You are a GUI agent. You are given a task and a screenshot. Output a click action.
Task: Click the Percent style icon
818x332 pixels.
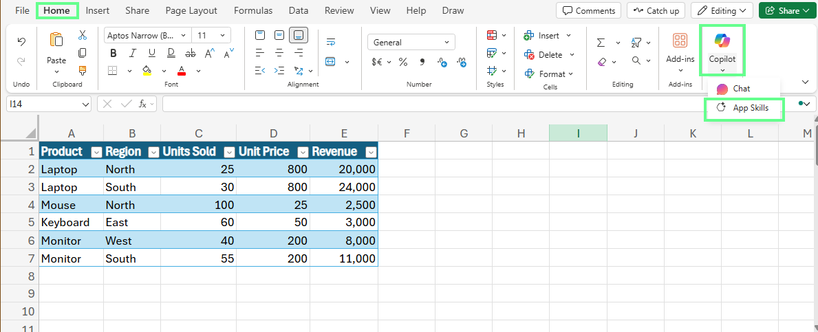[x=403, y=62]
